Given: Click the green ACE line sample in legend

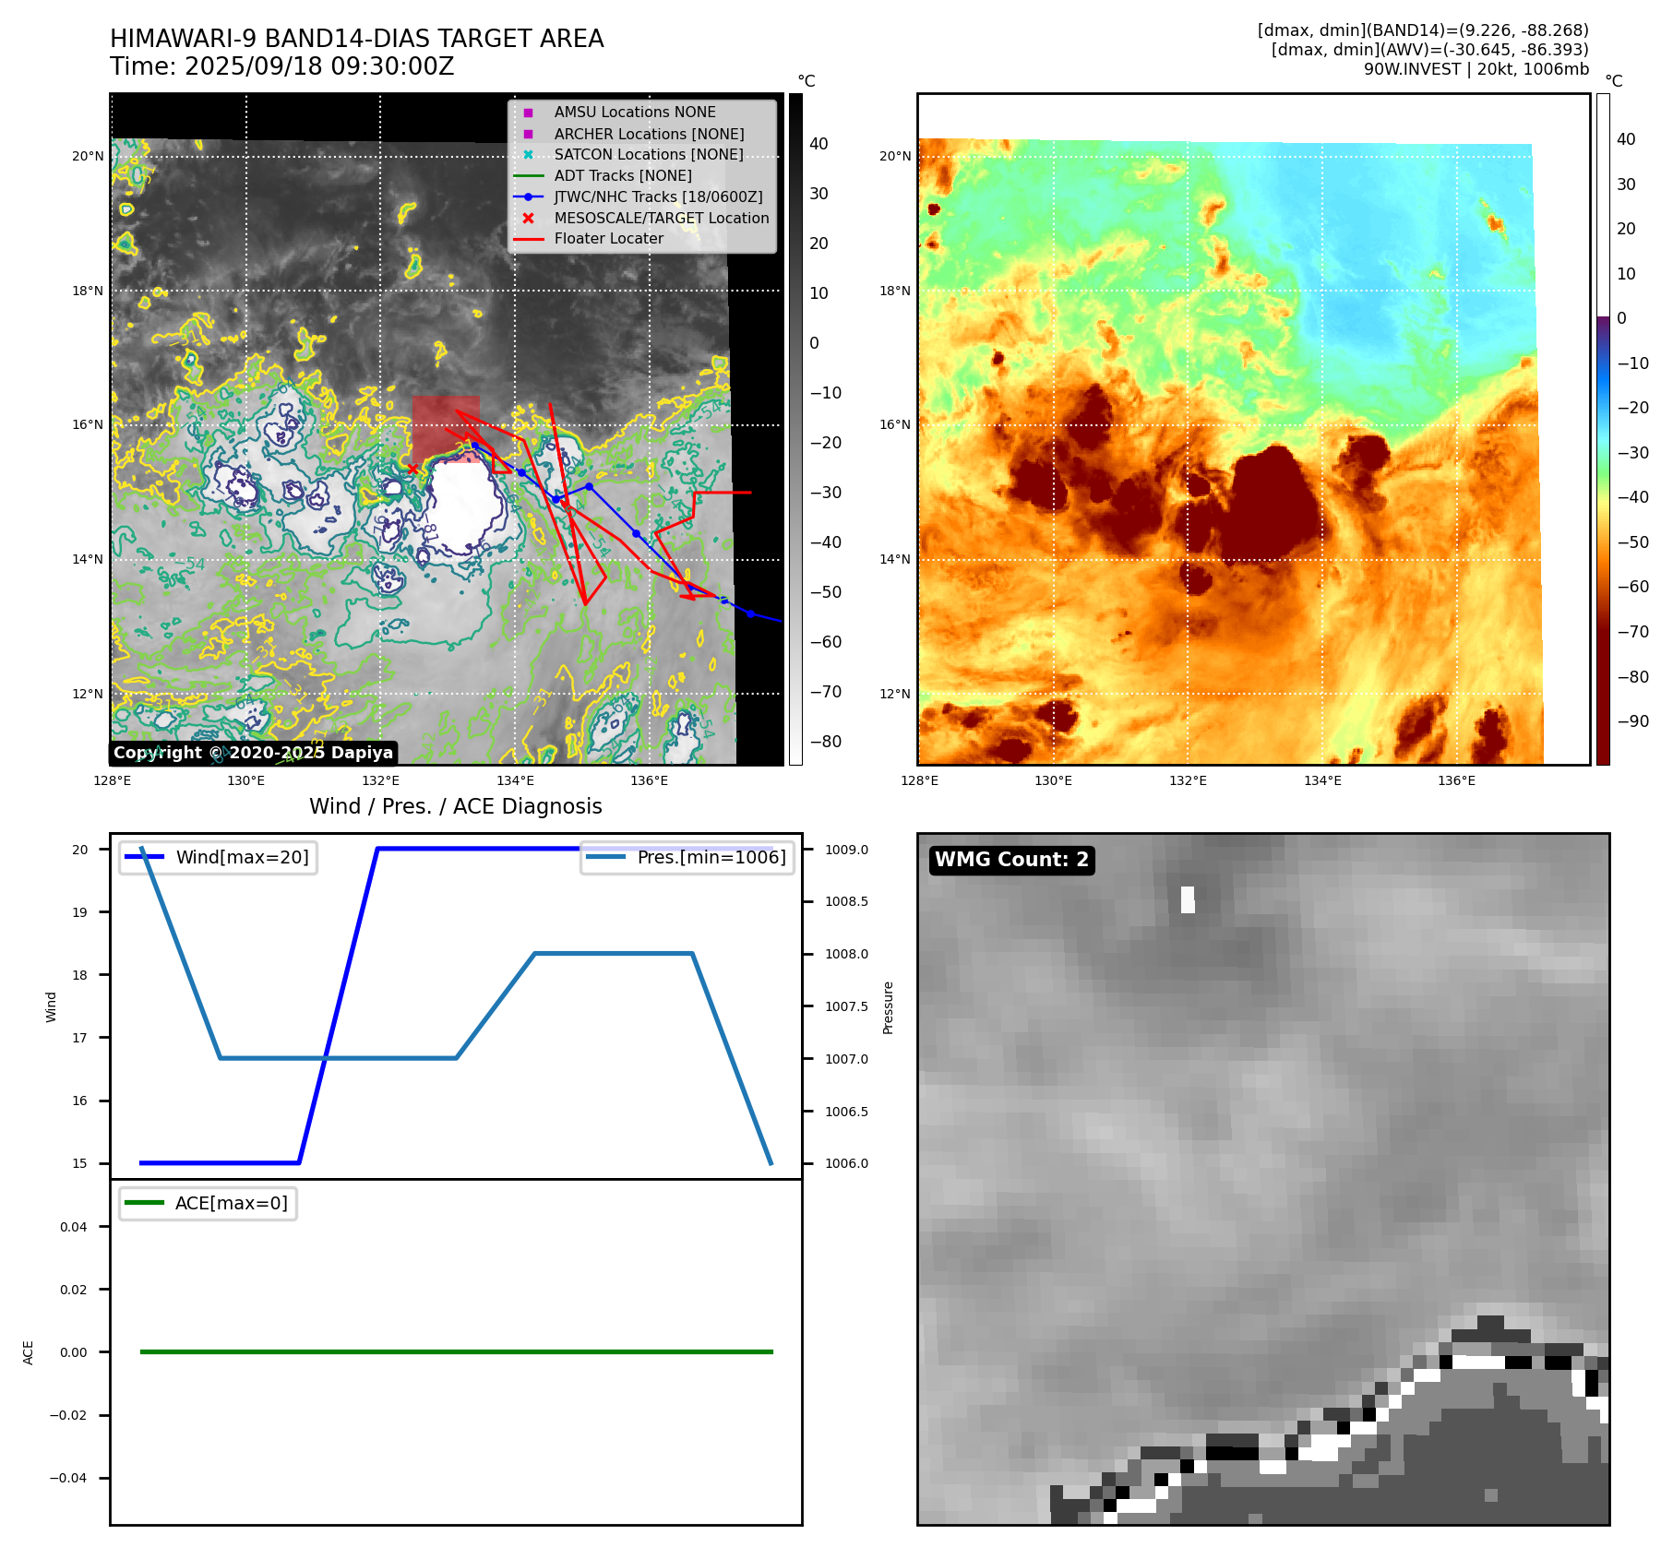Looking at the screenshot, I should pyautogui.click(x=144, y=1203).
